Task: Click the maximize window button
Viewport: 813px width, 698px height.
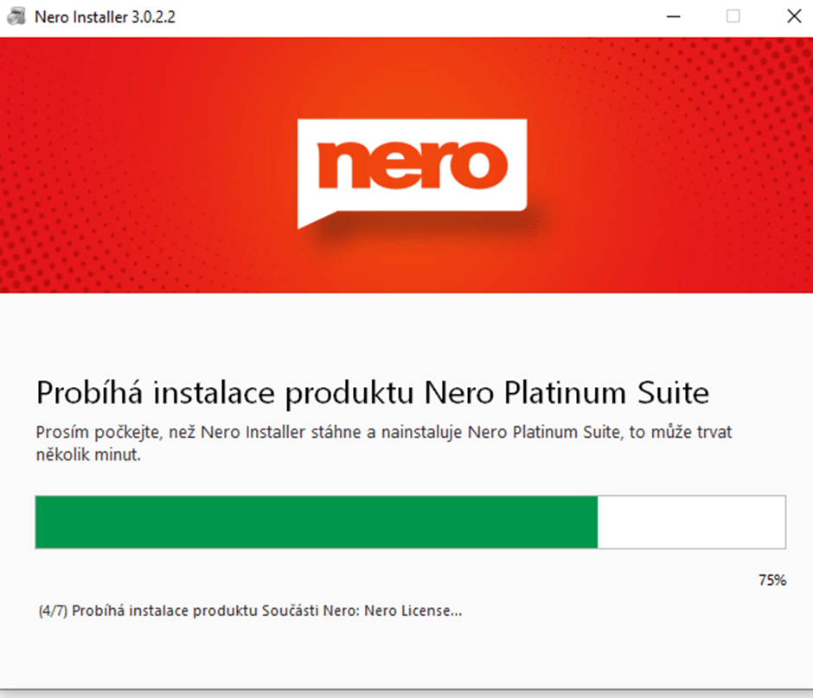Action: pyautogui.click(x=734, y=16)
